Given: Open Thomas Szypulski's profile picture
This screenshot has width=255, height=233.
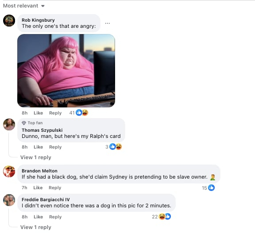Looking at the screenshot, I should click(x=9, y=124).
